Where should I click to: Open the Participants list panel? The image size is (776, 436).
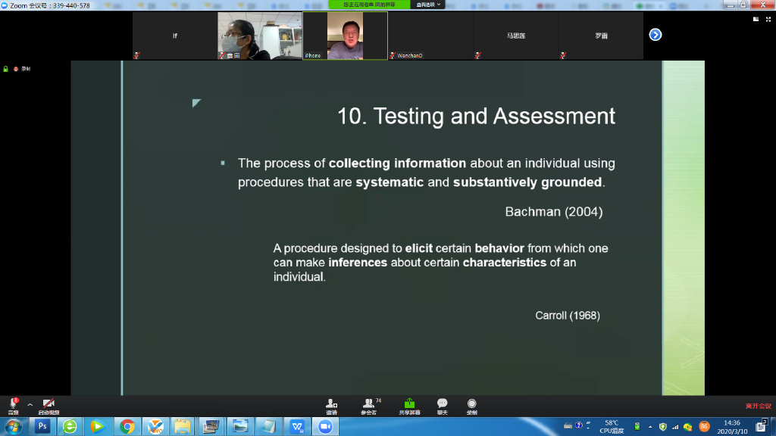[x=368, y=404]
